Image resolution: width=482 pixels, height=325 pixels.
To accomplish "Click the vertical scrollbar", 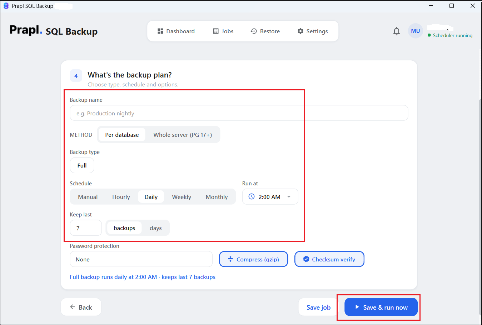I will [480, 207].
